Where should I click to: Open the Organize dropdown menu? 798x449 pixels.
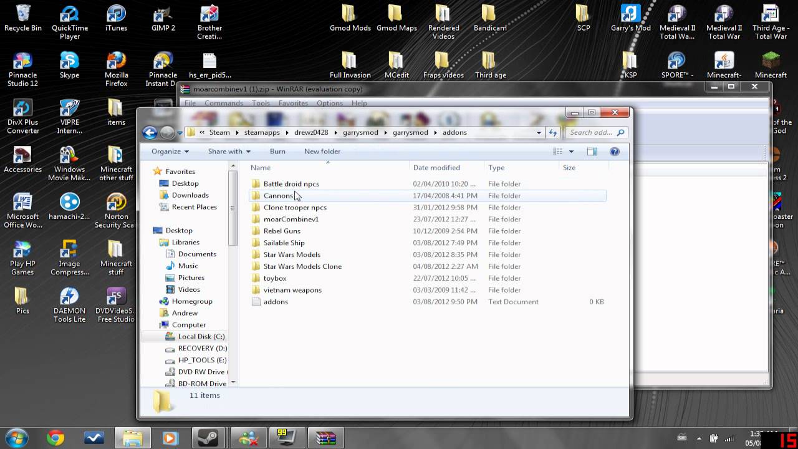click(x=170, y=152)
